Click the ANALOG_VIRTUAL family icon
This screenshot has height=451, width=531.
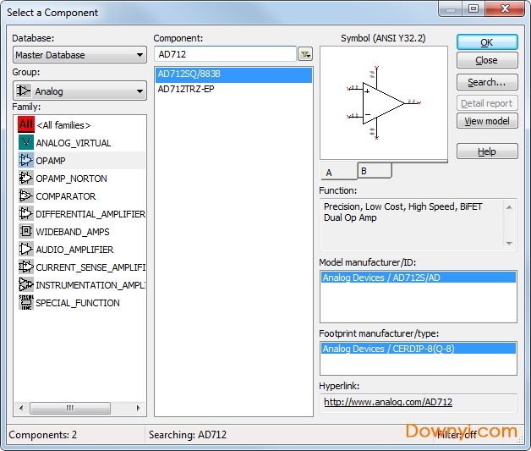tap(25, 143)
